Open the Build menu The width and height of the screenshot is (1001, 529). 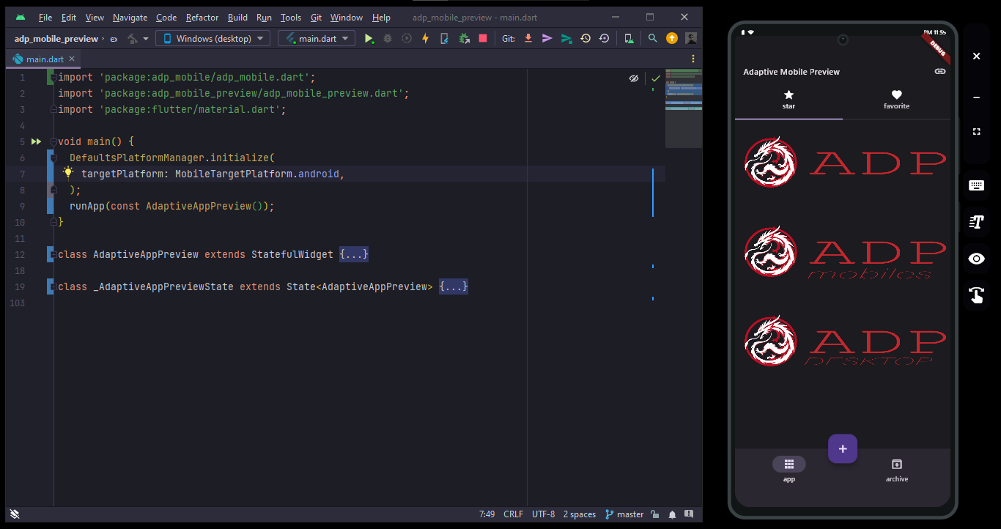(237, 17)
